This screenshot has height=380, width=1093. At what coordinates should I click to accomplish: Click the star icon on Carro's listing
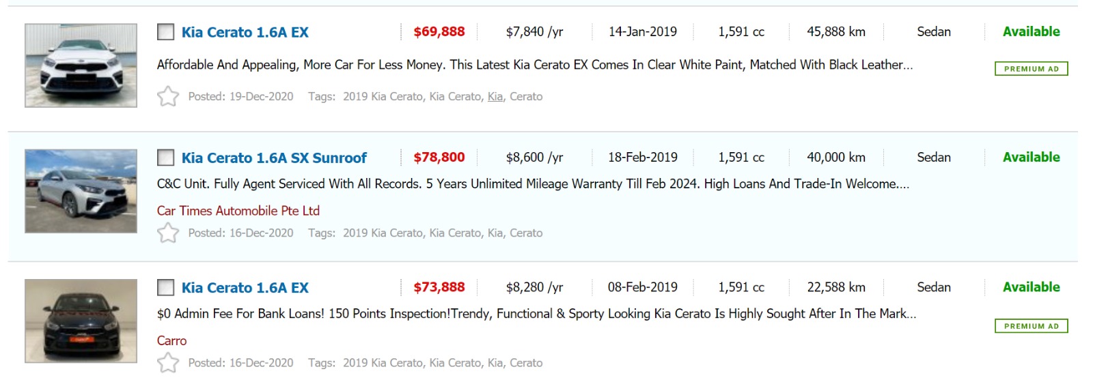click(168, 362)
